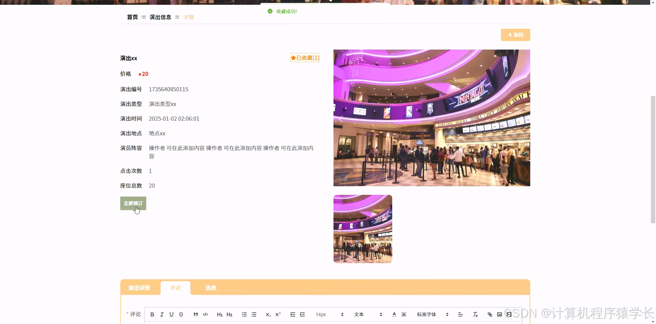Click the 立即预订 booking button
This screenshot has width=656, height=324.
point(133,203)
